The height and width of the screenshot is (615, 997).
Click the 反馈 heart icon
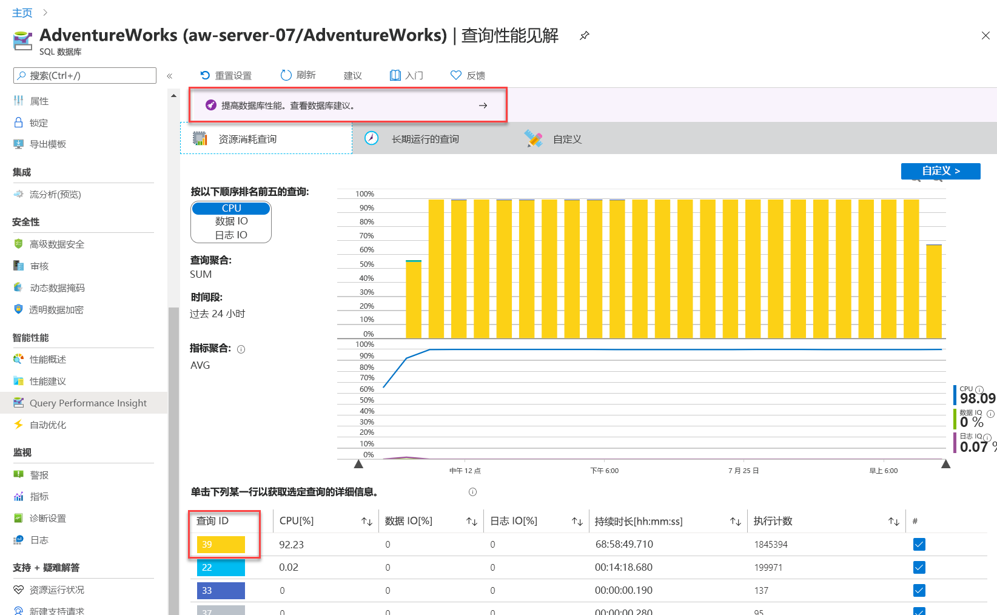pyautogui.click(x=456, y=75)
